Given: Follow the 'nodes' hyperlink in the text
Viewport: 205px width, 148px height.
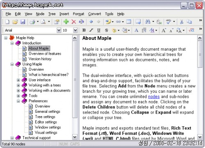Looking at the screenshot, I should pyautogui.click(x=154, y=96).
